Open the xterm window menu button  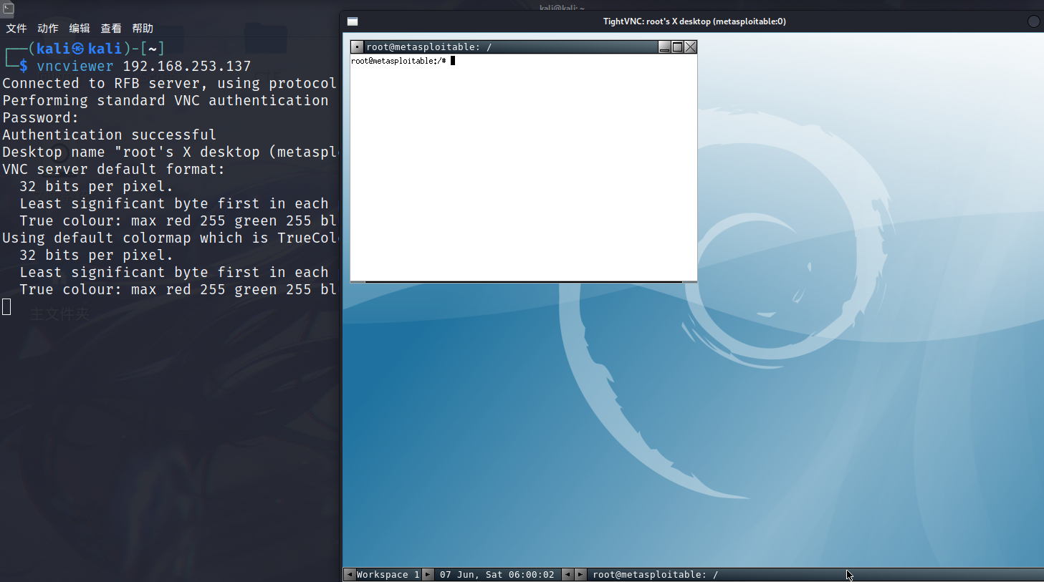coord(358,47)
